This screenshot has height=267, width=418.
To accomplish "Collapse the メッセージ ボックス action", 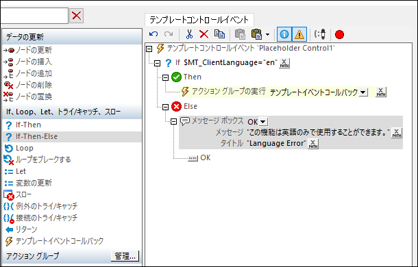I will tap(173, 121).
